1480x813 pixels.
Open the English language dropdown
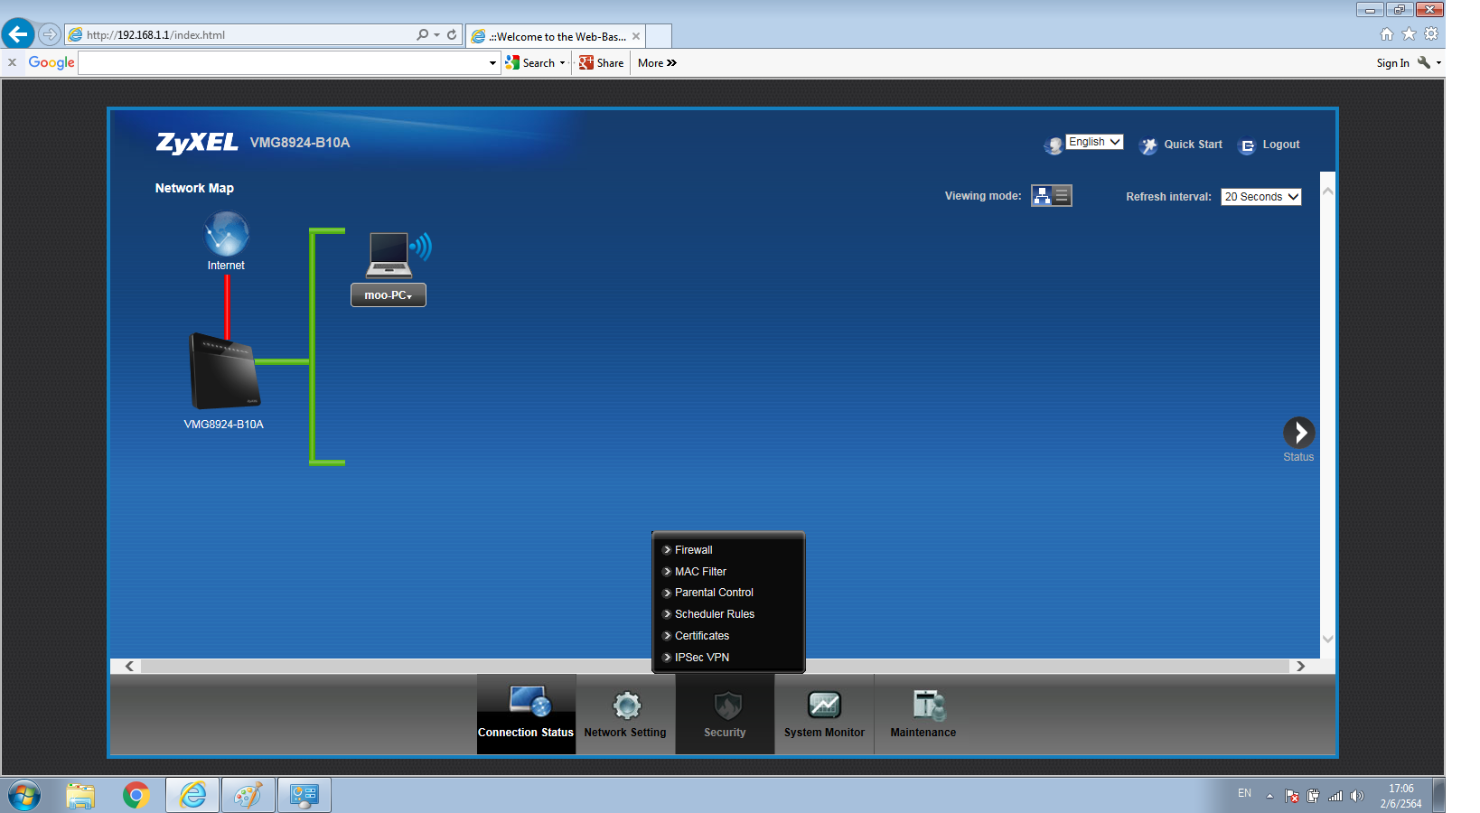[x=1094, y=142]
